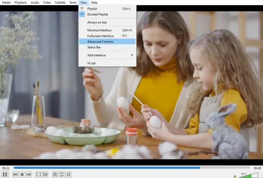Viewport: 263px width, 178px height.
Task: Skip to previous media track
Action: pos(15,174)
